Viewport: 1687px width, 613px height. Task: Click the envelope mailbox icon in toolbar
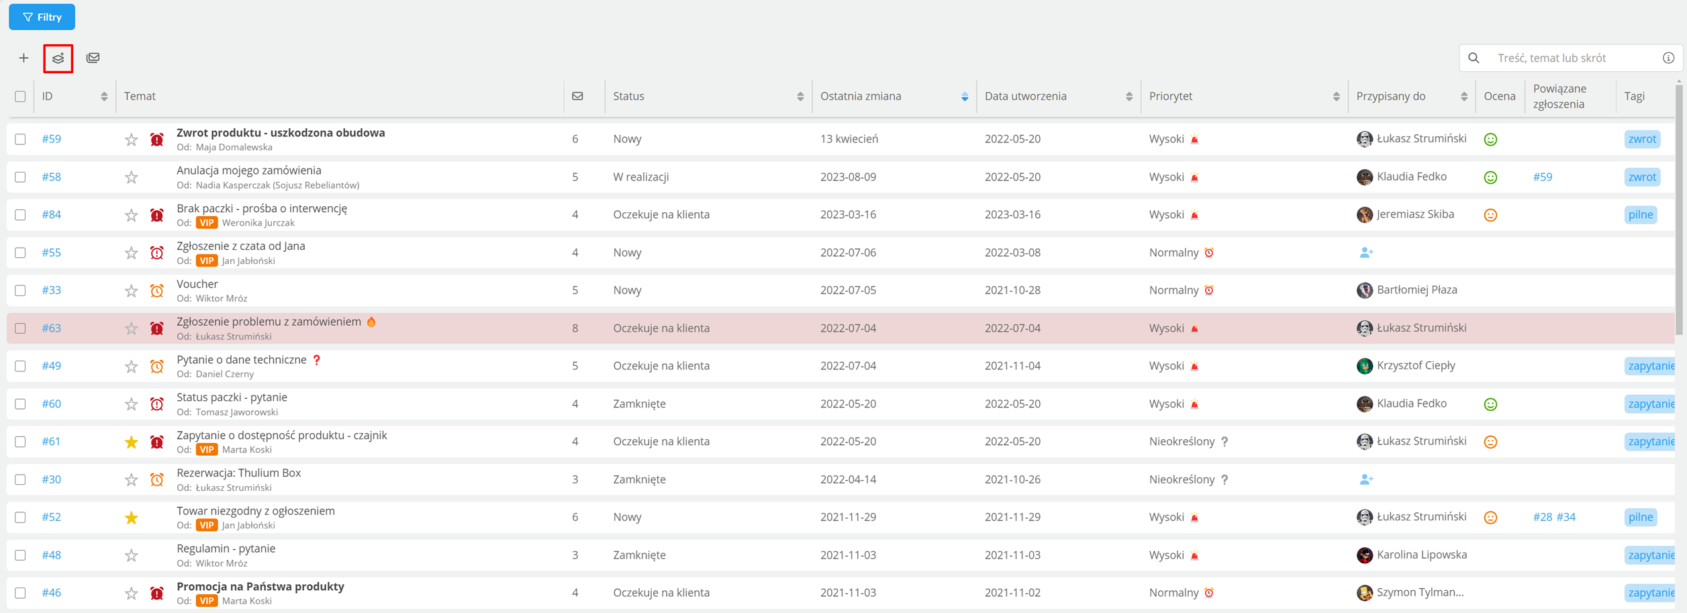(93, 58)
